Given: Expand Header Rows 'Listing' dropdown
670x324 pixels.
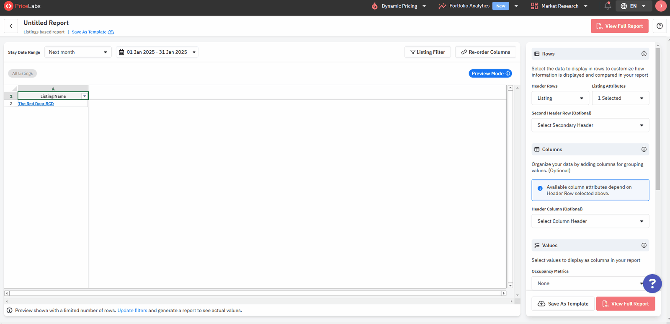Looking at the screenshot, I should coord(560,98).
